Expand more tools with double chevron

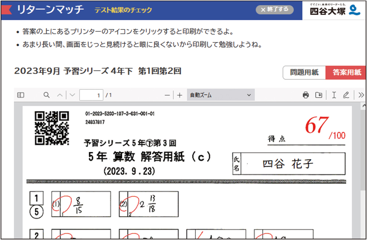[x=361, y=95]
